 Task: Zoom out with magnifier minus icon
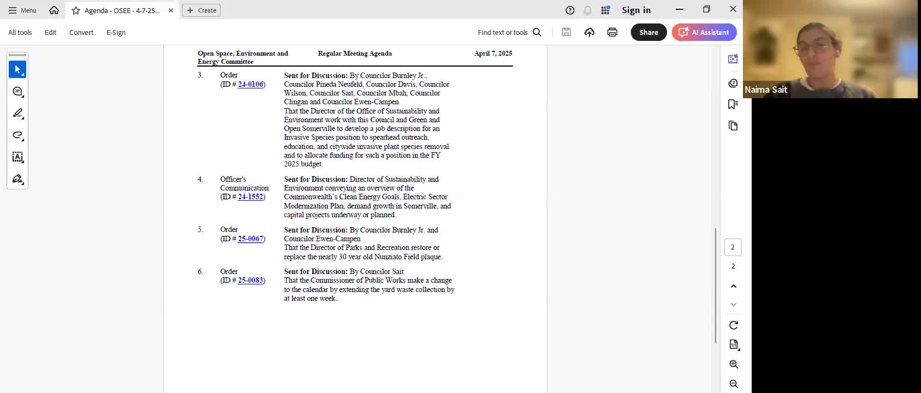point(734,384)
